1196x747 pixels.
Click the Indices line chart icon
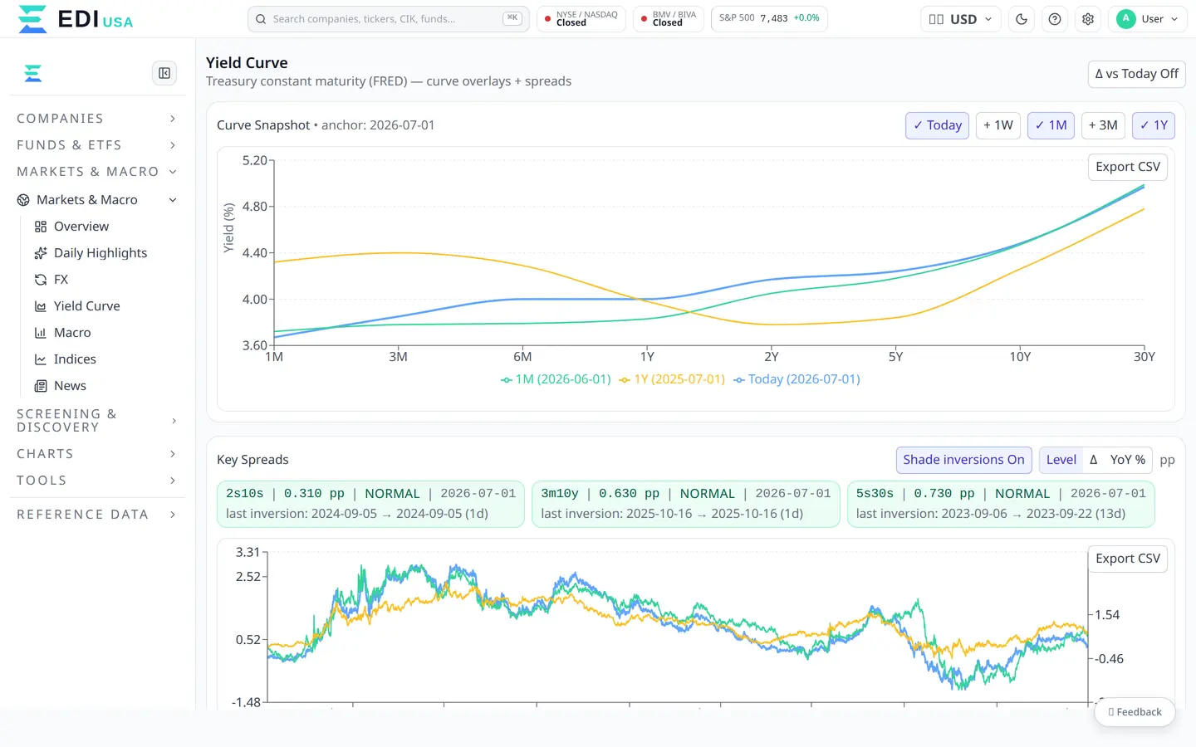click(41, 359)
